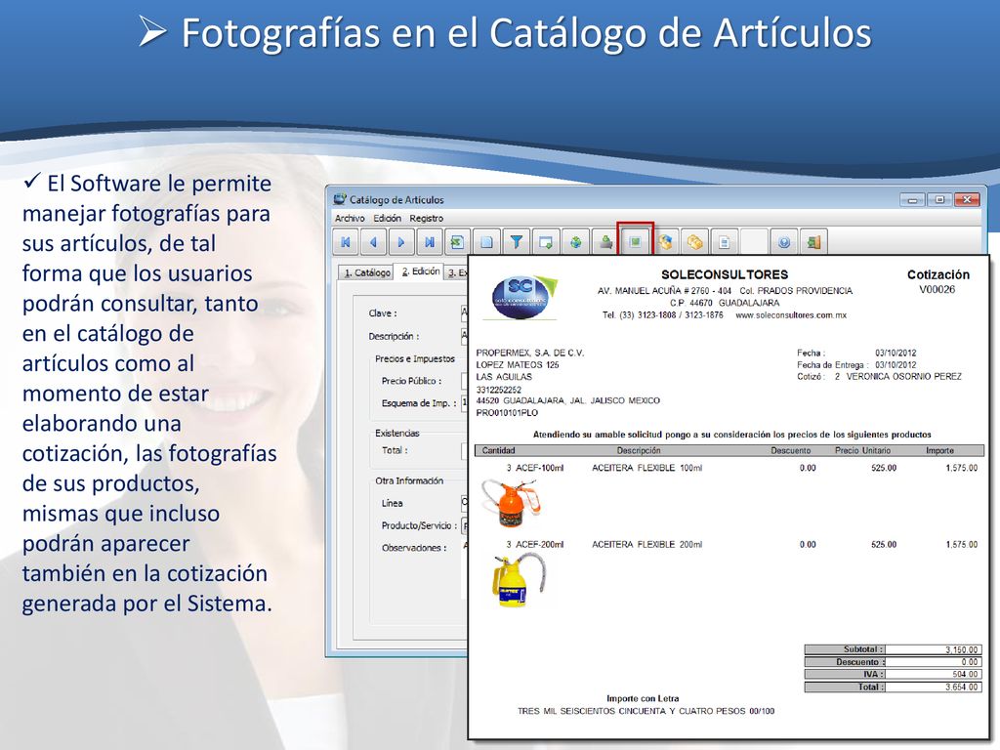Minimize the Catálogo de Artículos window

pyautogui.click(x=912, y=199)
